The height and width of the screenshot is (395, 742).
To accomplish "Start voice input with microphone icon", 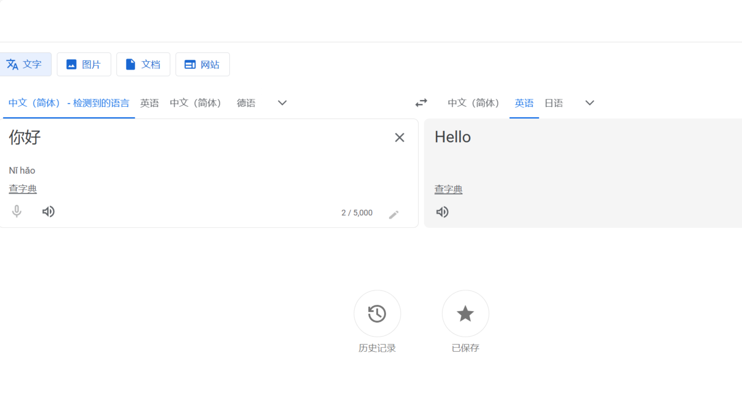I will pyautogui.click(x=17, y=211).
